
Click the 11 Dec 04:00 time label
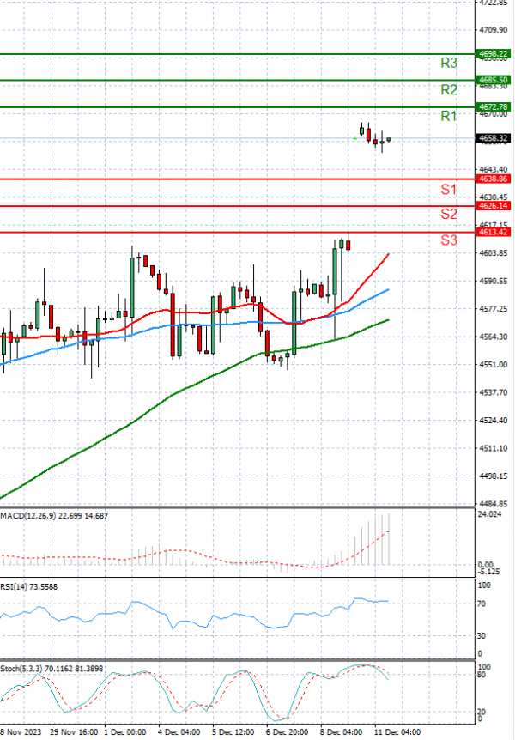(x=397, y=732)
